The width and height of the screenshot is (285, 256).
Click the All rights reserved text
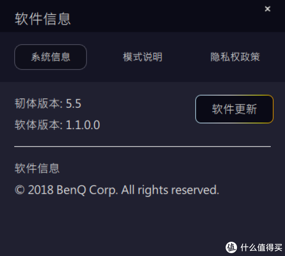tap(171, 190)
